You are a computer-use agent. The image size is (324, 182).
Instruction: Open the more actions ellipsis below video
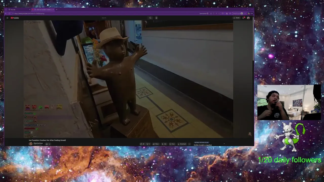coord(189,144)
